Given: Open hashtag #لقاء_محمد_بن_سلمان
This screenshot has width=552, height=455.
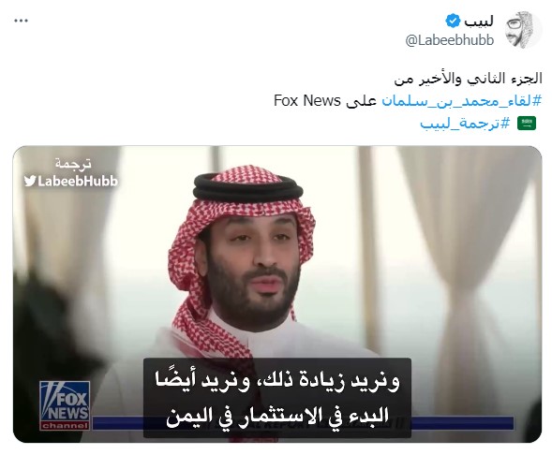Looking at the screenshot, I should [x=461, y=101].
